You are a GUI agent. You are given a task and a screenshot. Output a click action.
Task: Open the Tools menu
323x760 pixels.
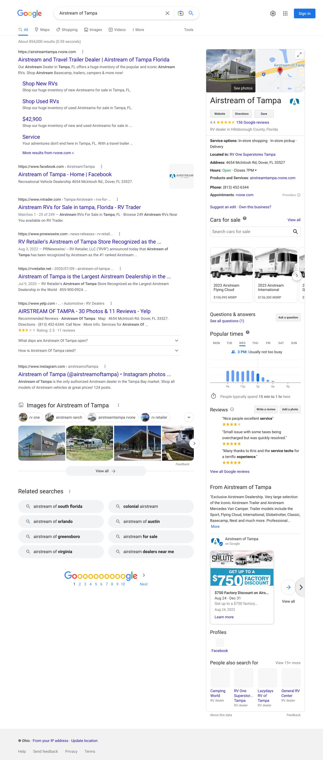click(x=189, y=30)
